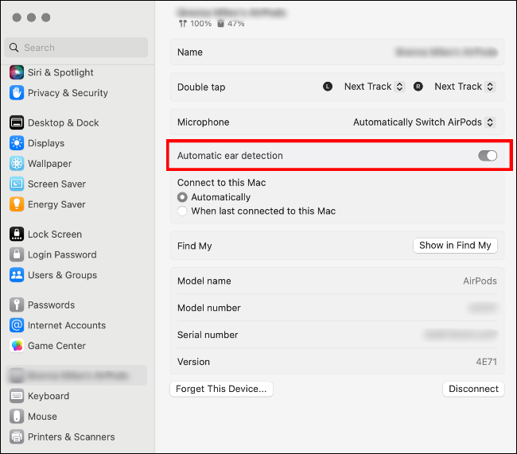Click the Siri & Spotlight sidebar icon
517x454 pixels.
[x=17, y=72]
